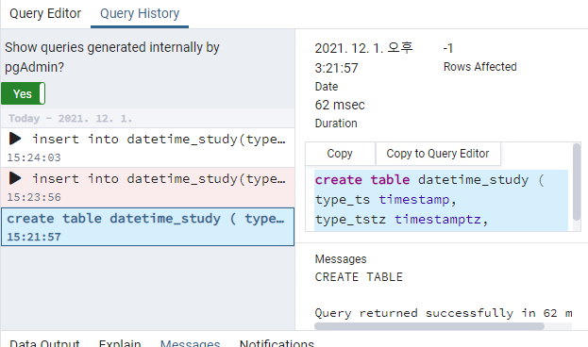
Task: Open the Data Output tab
Action: tap(44, 342)
